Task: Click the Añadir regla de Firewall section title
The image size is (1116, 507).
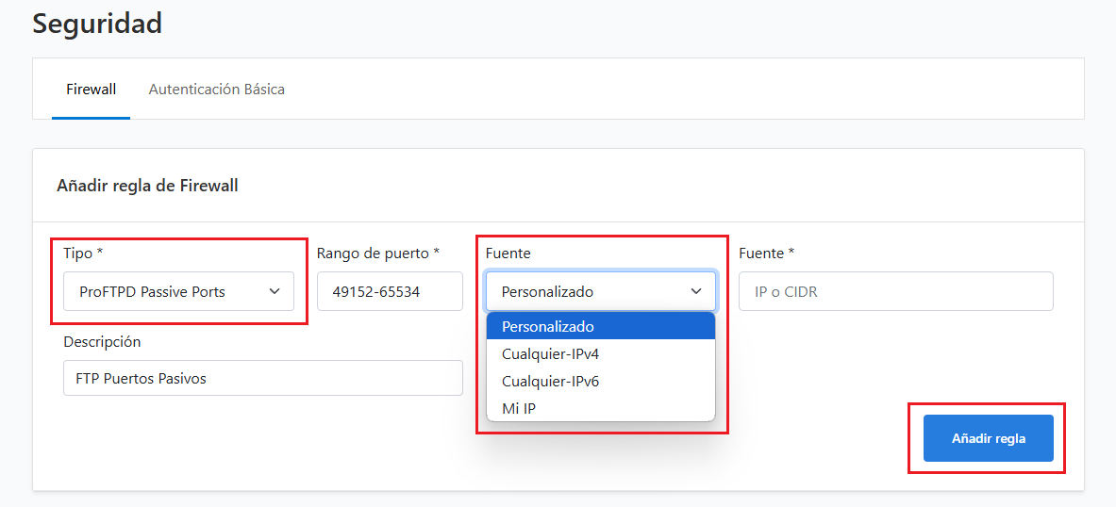Action: 147,187
